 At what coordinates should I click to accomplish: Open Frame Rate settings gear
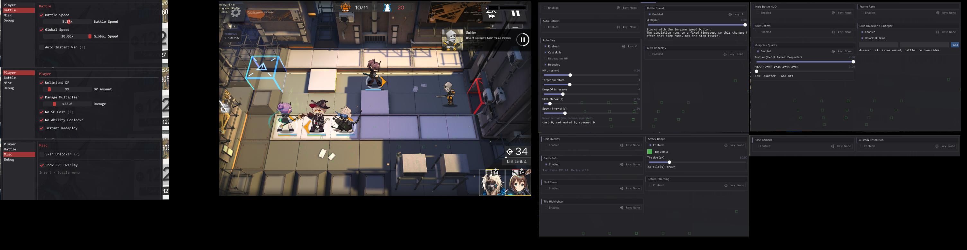tap(937, 13)
